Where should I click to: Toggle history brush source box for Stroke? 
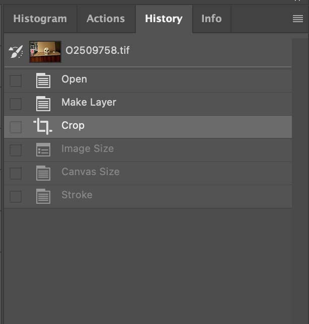point(16,196)
